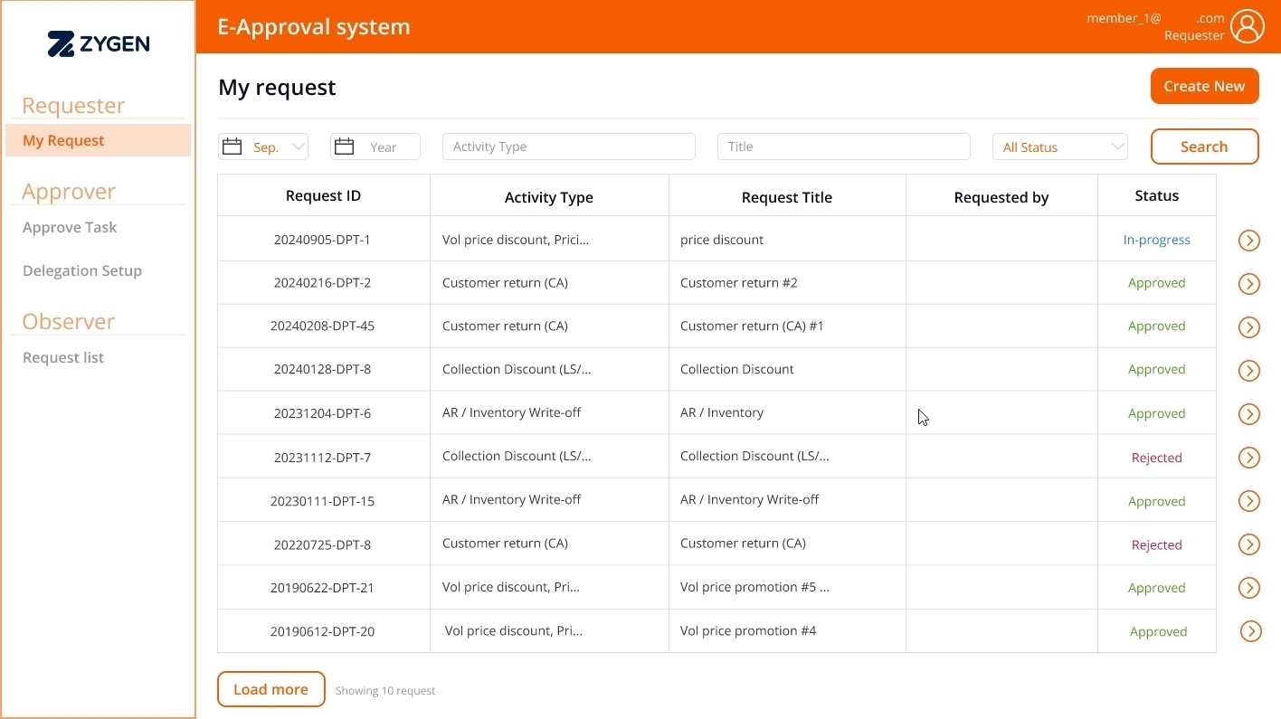Click the calendar icon in Year field
Screen dimensions: 1281x719
(344, 147)
